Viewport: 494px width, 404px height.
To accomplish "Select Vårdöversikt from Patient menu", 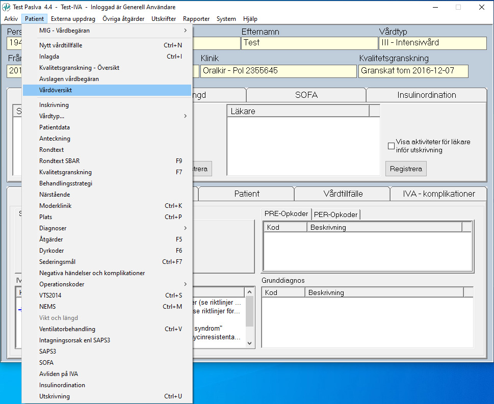I will click(x=107, y=90).
